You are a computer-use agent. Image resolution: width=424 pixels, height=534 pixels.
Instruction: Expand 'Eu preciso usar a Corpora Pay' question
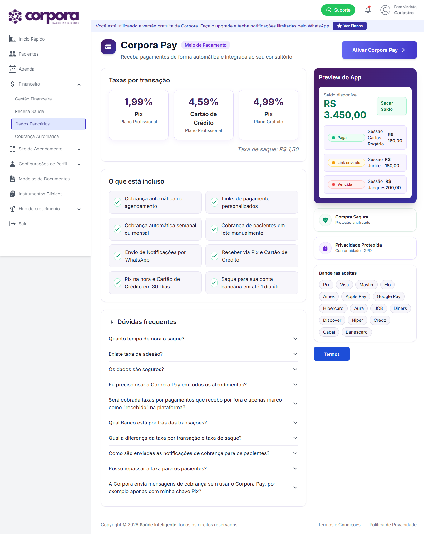pos(204,385)
